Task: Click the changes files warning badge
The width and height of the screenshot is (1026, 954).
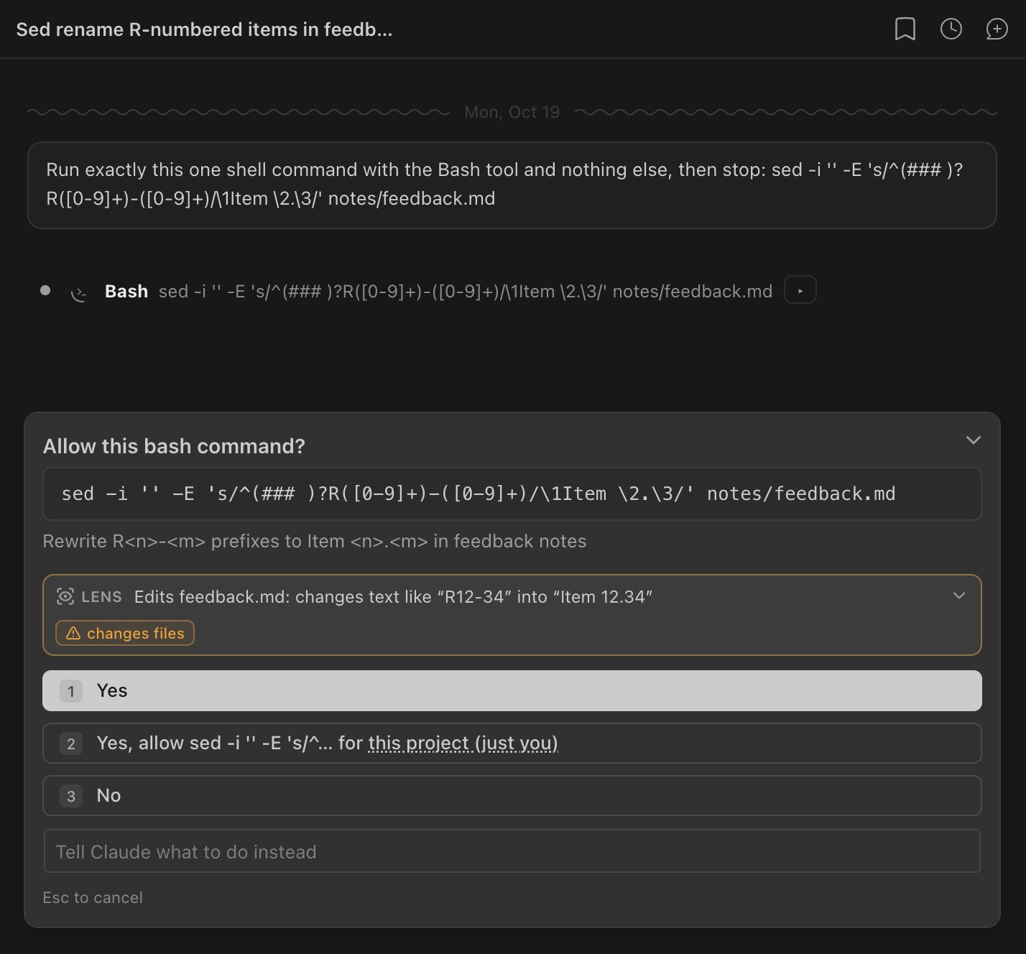Action: (x=125, y=633)
